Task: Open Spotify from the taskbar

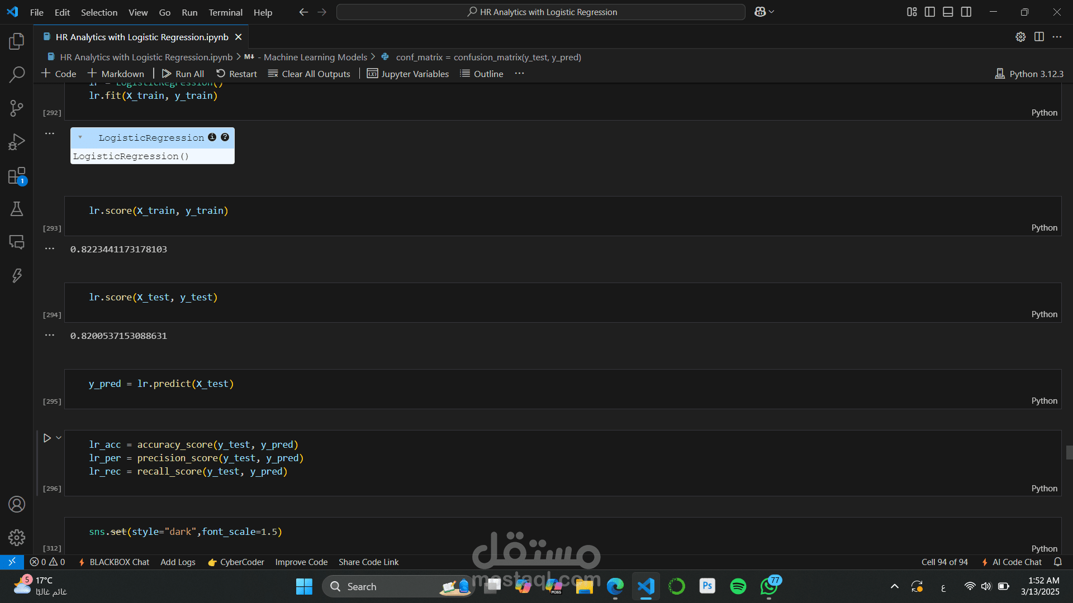Action: pos(738,586)
